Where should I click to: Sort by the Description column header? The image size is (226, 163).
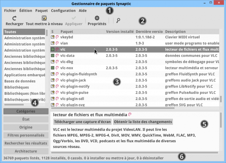[x=192, y=32]
